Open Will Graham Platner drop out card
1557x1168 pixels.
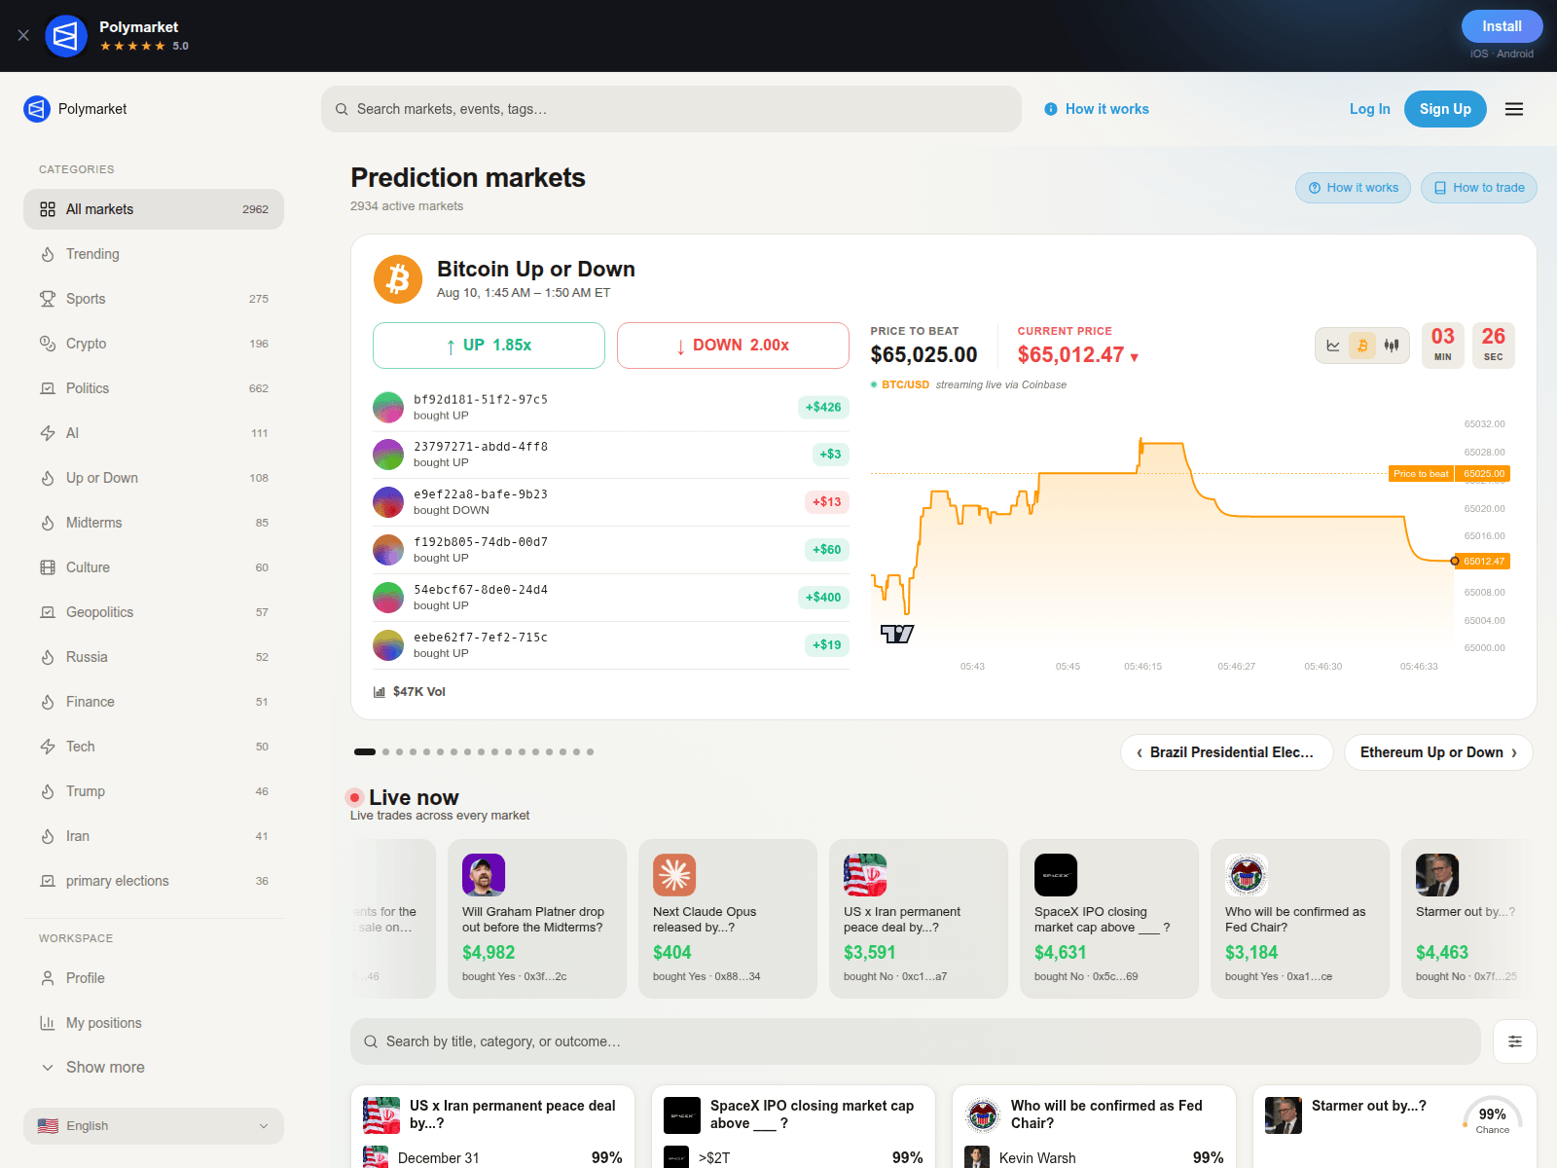pyautogui.click(x=537, y=919)
